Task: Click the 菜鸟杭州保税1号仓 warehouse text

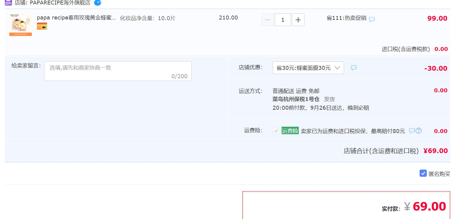Action: point(296,99)
